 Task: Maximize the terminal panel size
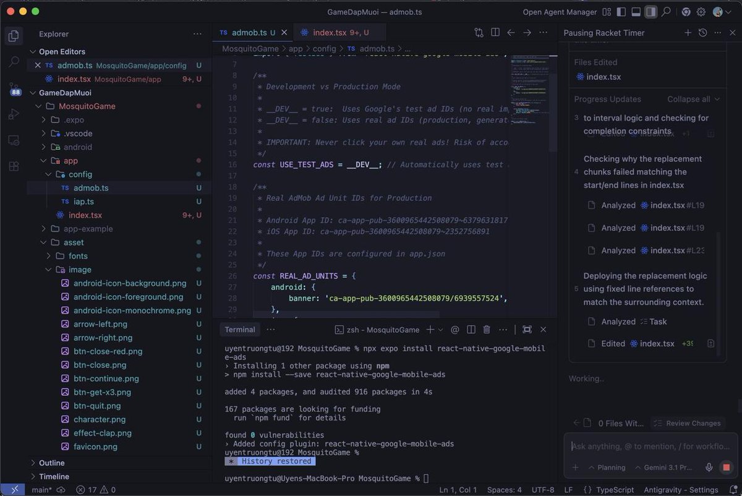click(x=527, y=330)
